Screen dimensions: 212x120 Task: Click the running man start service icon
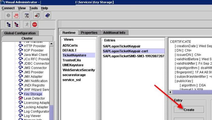coord(27,25)
